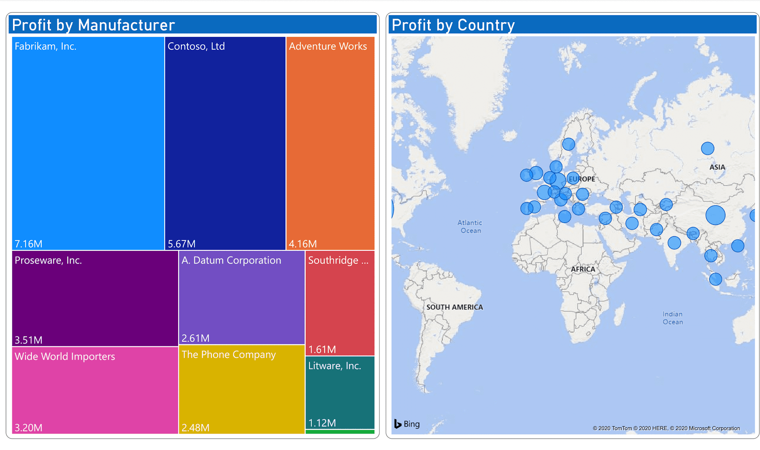This screenshot has width=760, height=450.
Task: Click the isolated bubble over Siberia in Asia
Action: (708, 148)
